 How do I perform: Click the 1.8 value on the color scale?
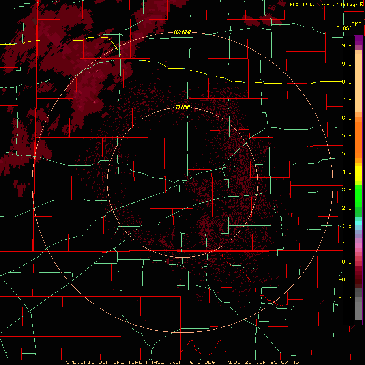(347, 226)
